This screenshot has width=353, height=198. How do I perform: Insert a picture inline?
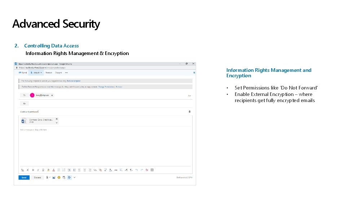click(x=54, y=178)
